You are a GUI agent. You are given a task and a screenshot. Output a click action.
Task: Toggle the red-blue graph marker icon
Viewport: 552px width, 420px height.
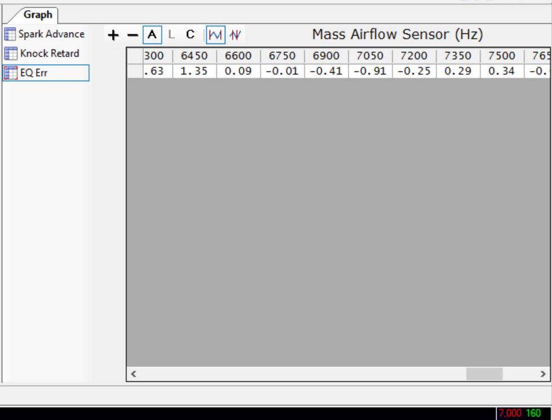click(x=235, y=35)
